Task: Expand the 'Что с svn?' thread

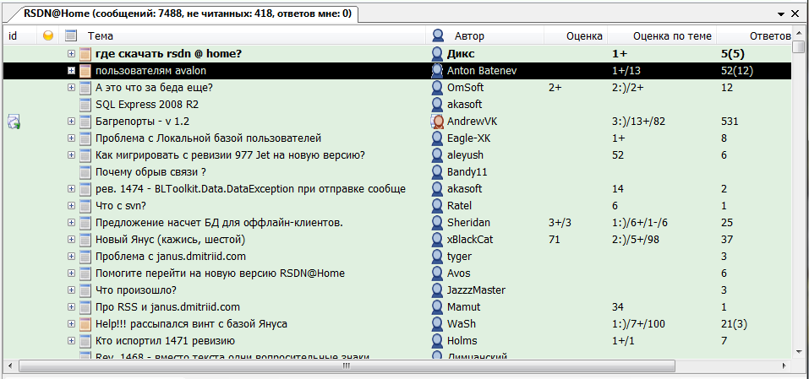Action: click(x=72, y=206)
